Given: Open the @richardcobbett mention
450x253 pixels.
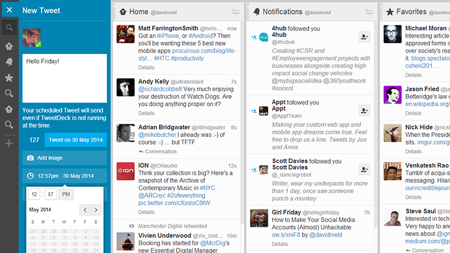Looking at the screenshot, I should [x=160, y=89].
